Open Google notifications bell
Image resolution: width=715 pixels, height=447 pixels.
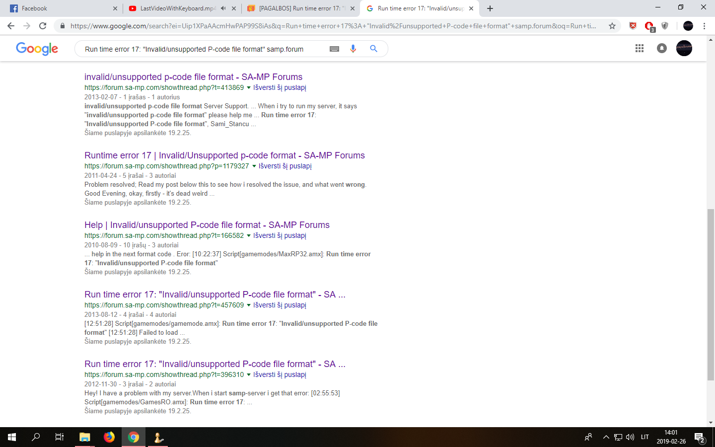click(x=662, y=48)
